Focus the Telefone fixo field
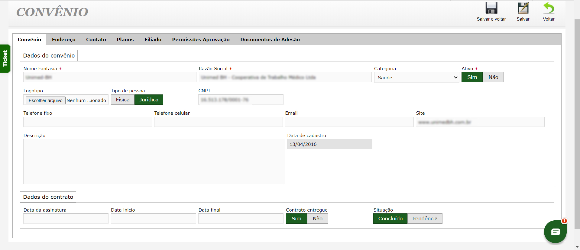Viewport: 580px width, 250px height. 87,122
